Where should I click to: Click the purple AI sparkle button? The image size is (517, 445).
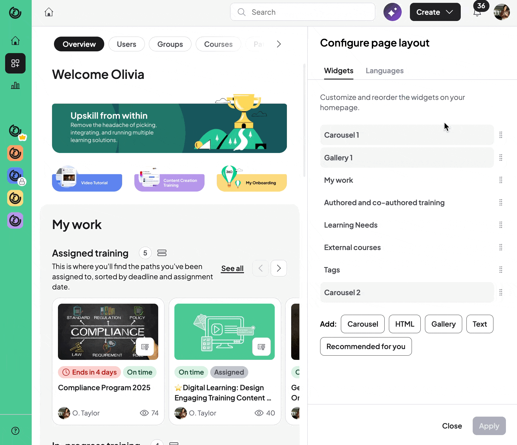pos(393,12)
